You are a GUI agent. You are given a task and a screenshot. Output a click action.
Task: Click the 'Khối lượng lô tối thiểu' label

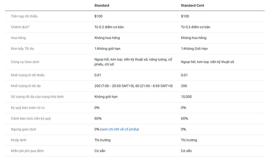coord(28,75)
